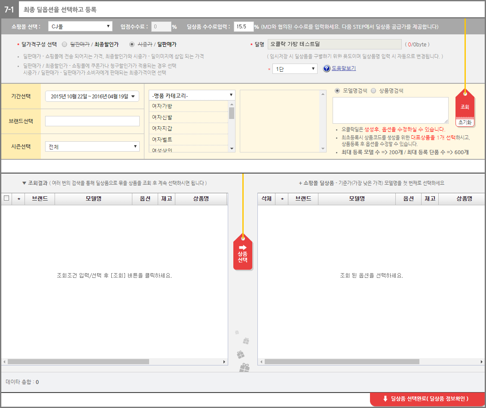
Task: Click the red 조회 search tag
Action: tap(465, 106)
